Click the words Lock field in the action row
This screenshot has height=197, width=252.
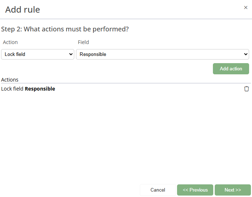click(x=12, y=89)
